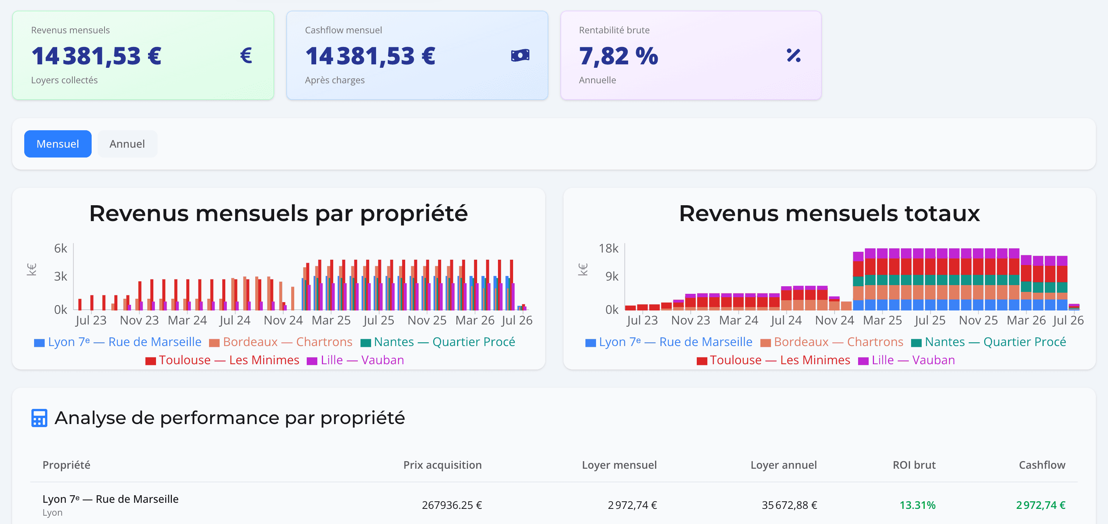This screenshot has height=524, width=1108.
Task: Click the ROI brut column header
Action: [x=914, y=465]
